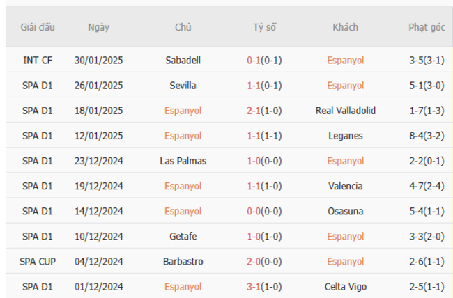The width and height of the screenshot is (453, 298).
Task: Select the Real Valladolid team name
Action: click(345, 111)
